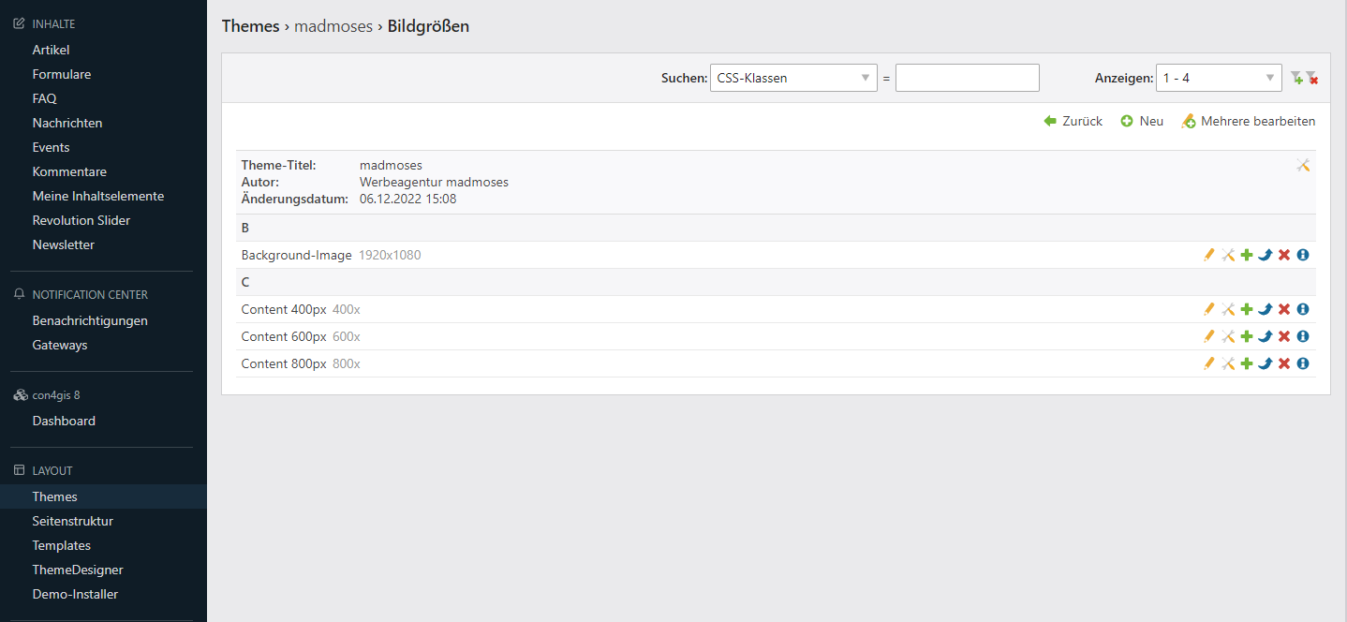The image size is (1347, 622).
Task: Reset filters with funnel red X icon
Action: point(1312,79)
